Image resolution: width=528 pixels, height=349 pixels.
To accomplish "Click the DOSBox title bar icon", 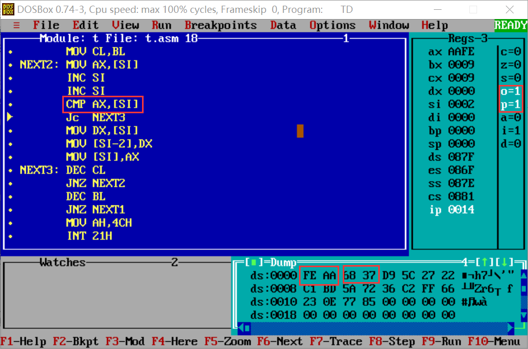I will point(8,9).
